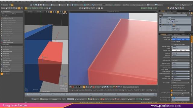Open the Add Item dropdown in item list
193x108 pixels.
tap(166, 13)
